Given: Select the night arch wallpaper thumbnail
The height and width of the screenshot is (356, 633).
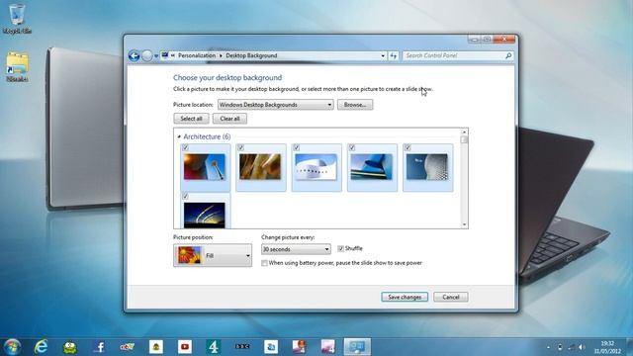Looking at the screenshot, I should tap(205, 216).
